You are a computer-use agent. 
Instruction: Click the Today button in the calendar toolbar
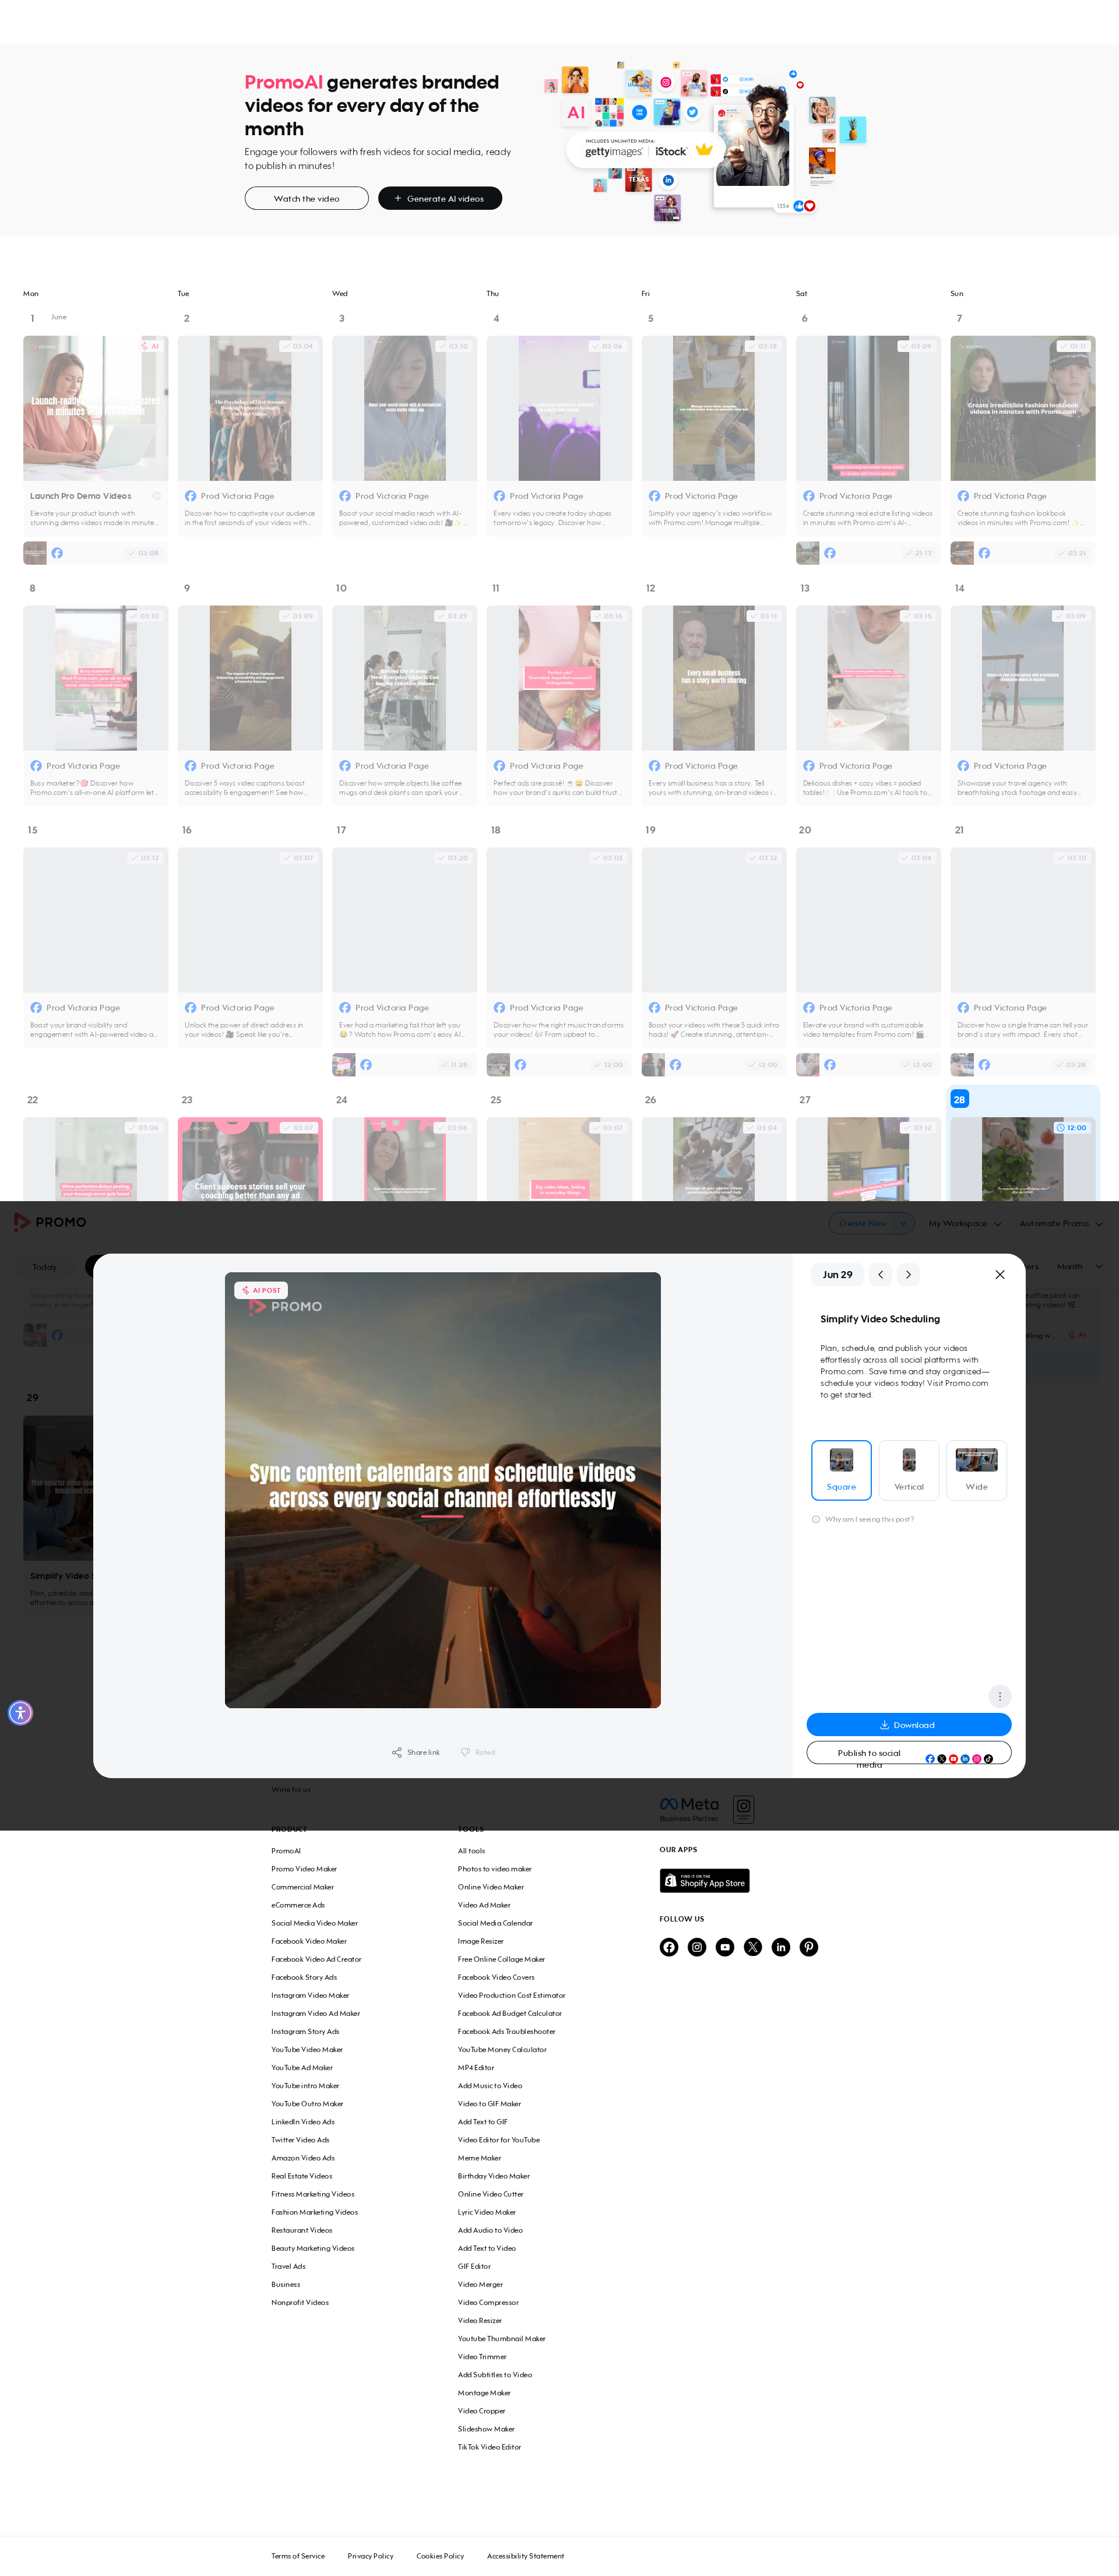[x=44, y=1266]
